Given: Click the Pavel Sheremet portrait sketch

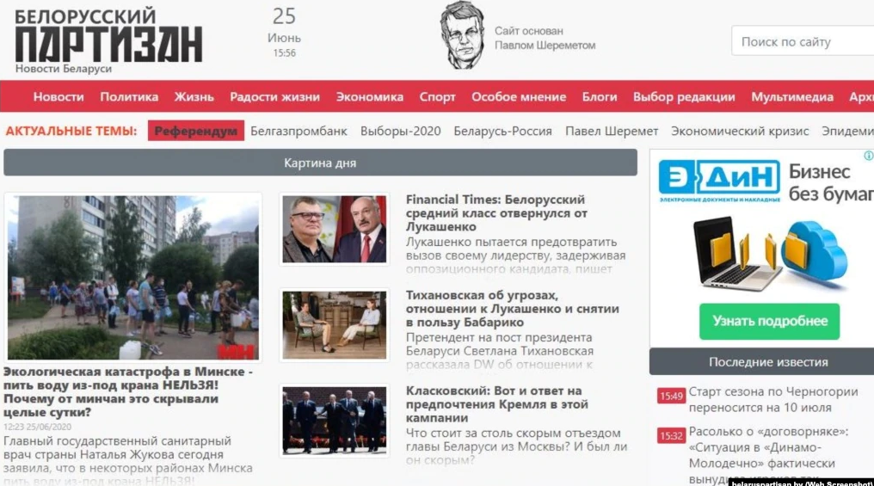Looking at the screenshot, I should 462,35.
